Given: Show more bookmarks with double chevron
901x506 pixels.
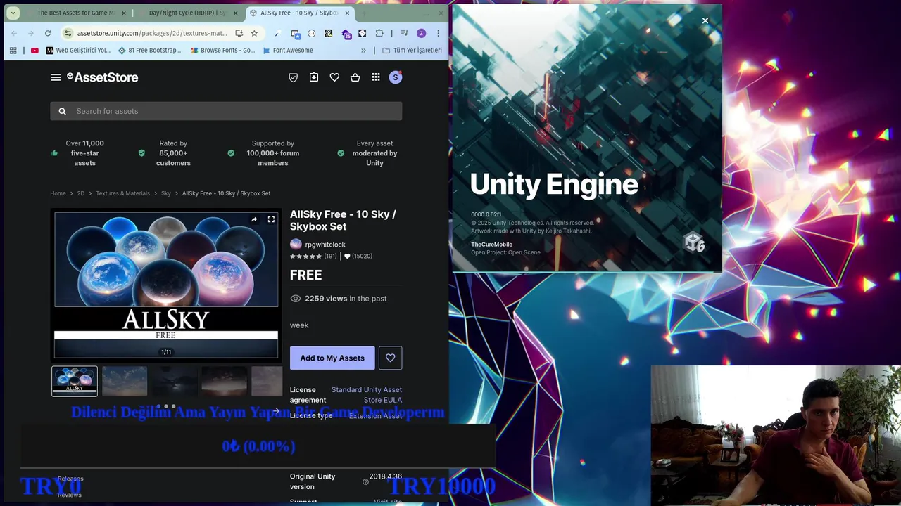Looking at the screenshot, I should click(x=363, y=51).
